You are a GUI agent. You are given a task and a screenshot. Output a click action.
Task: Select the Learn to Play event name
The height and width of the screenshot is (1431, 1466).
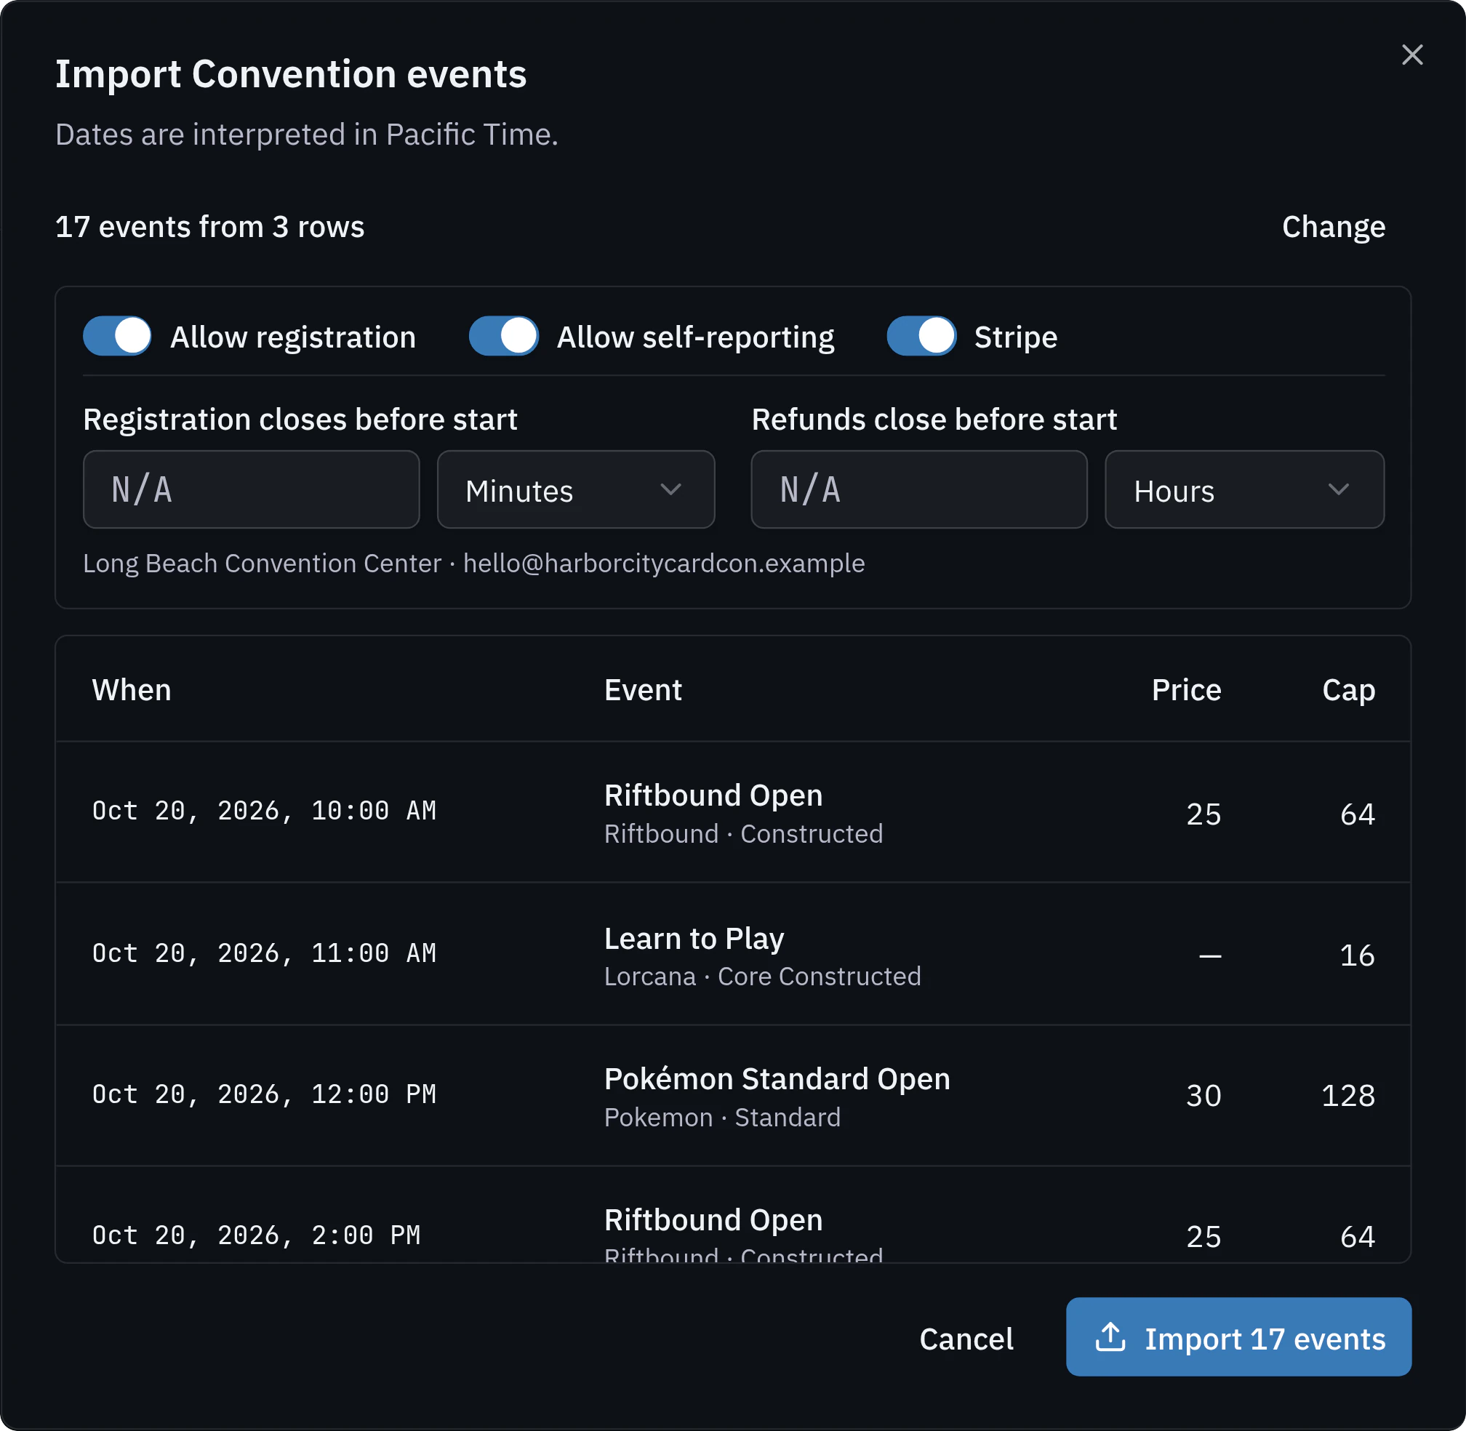[694, 939]
